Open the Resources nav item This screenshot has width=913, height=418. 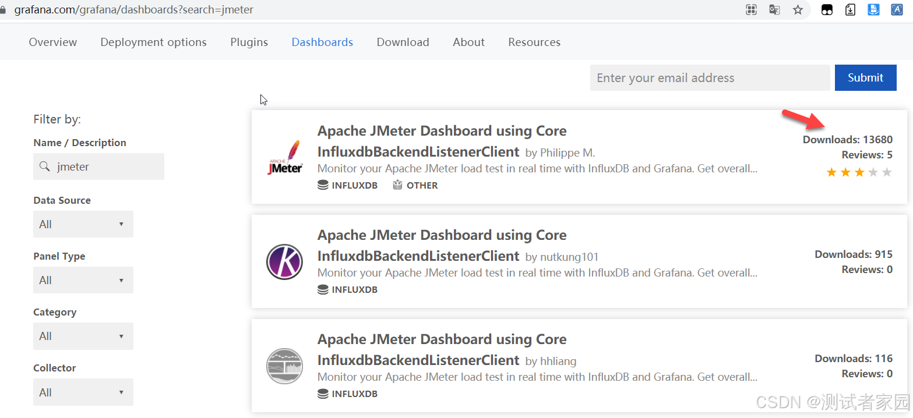534,42
